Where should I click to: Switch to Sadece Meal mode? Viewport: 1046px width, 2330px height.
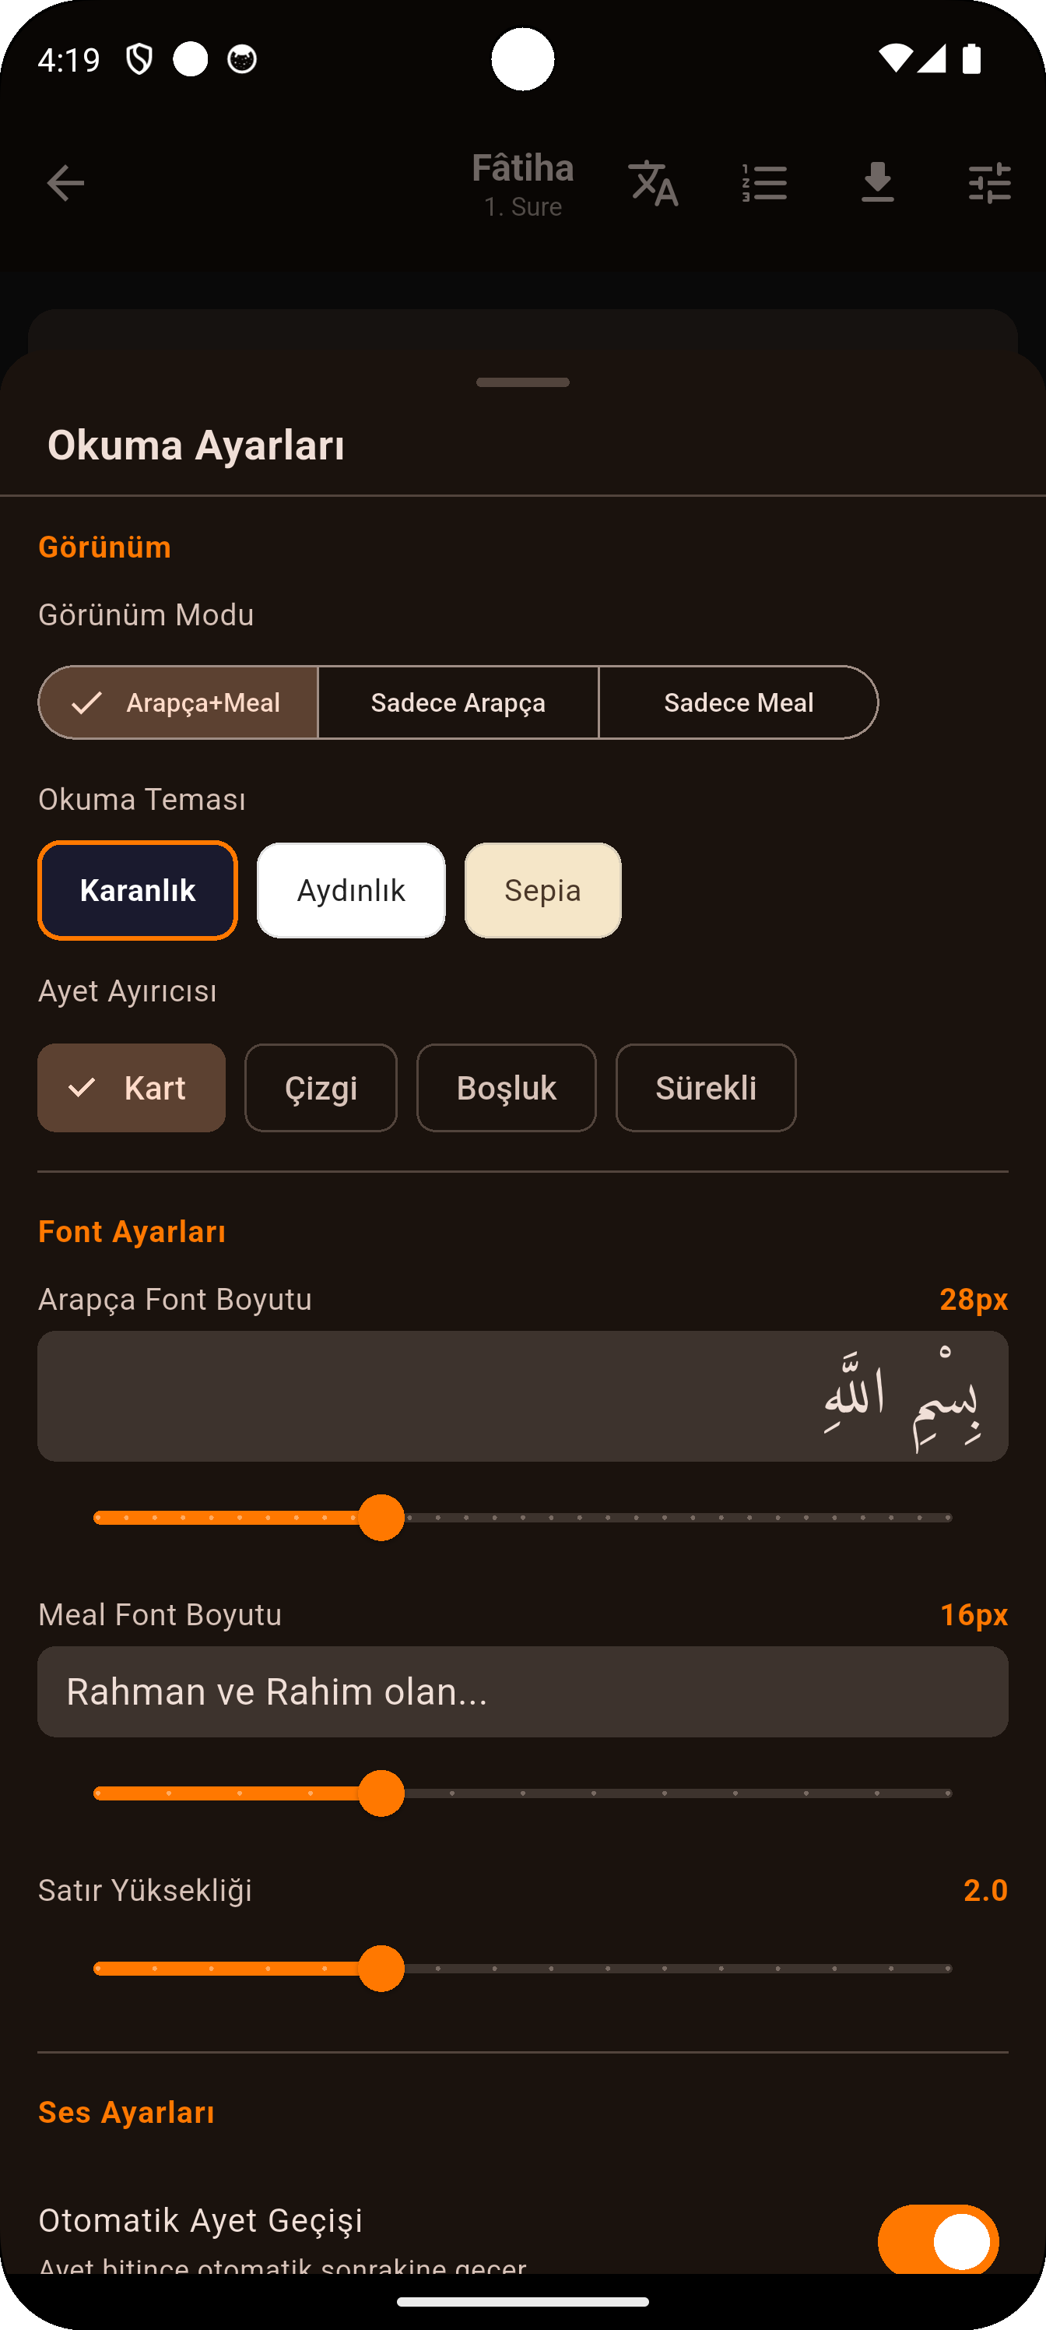pyautogui.click(x=739, y=702)
